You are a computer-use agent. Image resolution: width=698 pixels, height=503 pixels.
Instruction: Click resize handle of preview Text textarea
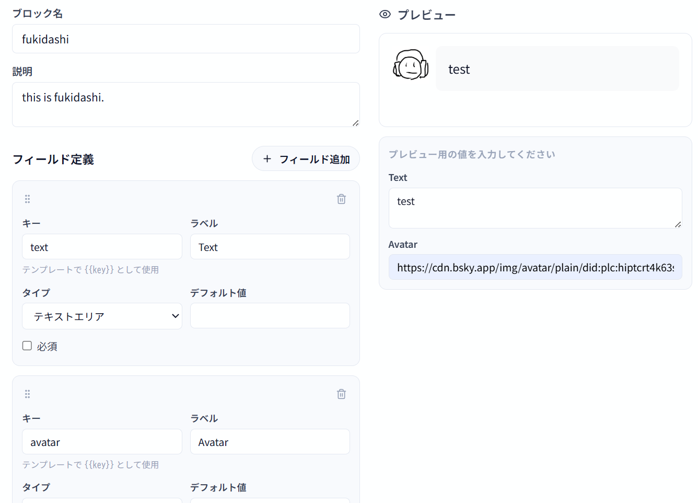pos(678,224)
